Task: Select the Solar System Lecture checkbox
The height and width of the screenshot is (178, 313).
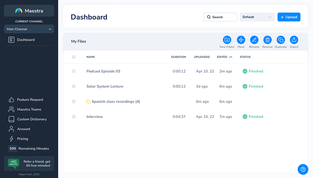Action: point(74,86)
